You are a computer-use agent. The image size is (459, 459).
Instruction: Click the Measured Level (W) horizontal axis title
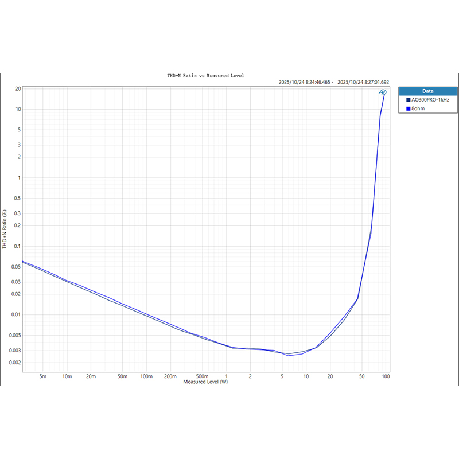pyautogui.click(x=205, y=382)
